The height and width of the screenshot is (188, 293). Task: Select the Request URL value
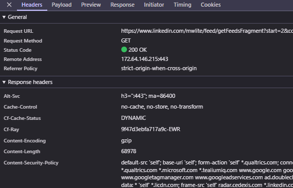click(207, 31)
